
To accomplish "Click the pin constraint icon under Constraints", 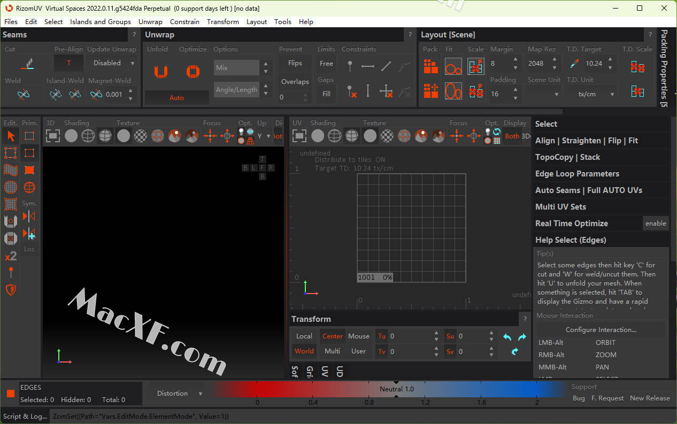I will (x=350, y=66).
